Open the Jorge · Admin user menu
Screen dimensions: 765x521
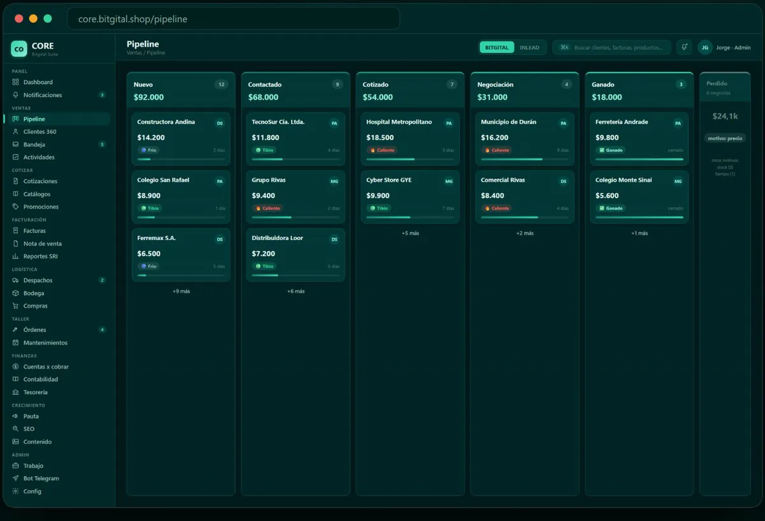(724, 48)
